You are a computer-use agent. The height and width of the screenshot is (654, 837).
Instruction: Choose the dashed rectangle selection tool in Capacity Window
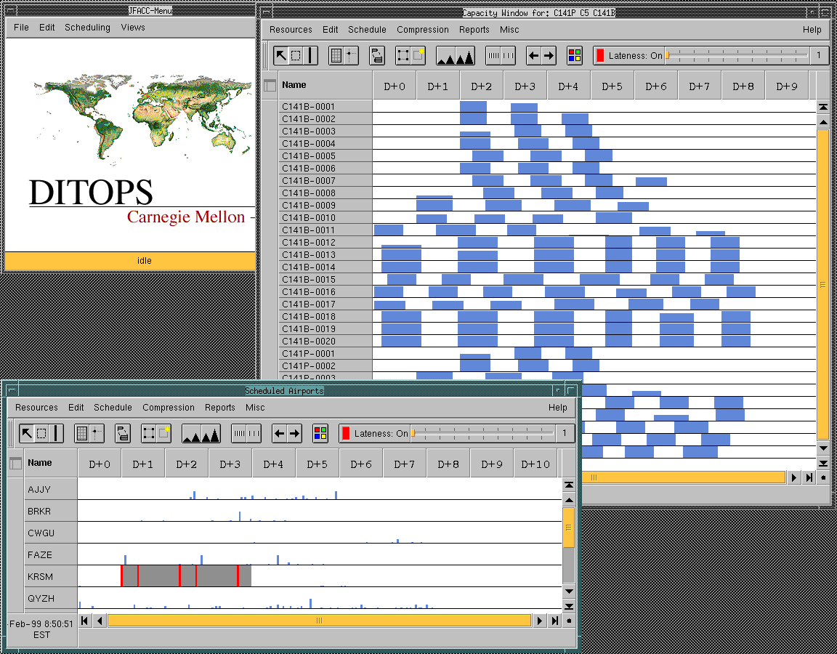click(296, 55)
